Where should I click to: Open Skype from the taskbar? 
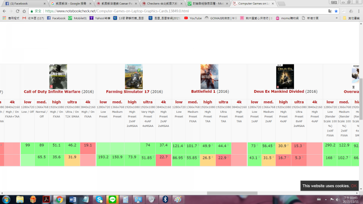coord(99,199)
